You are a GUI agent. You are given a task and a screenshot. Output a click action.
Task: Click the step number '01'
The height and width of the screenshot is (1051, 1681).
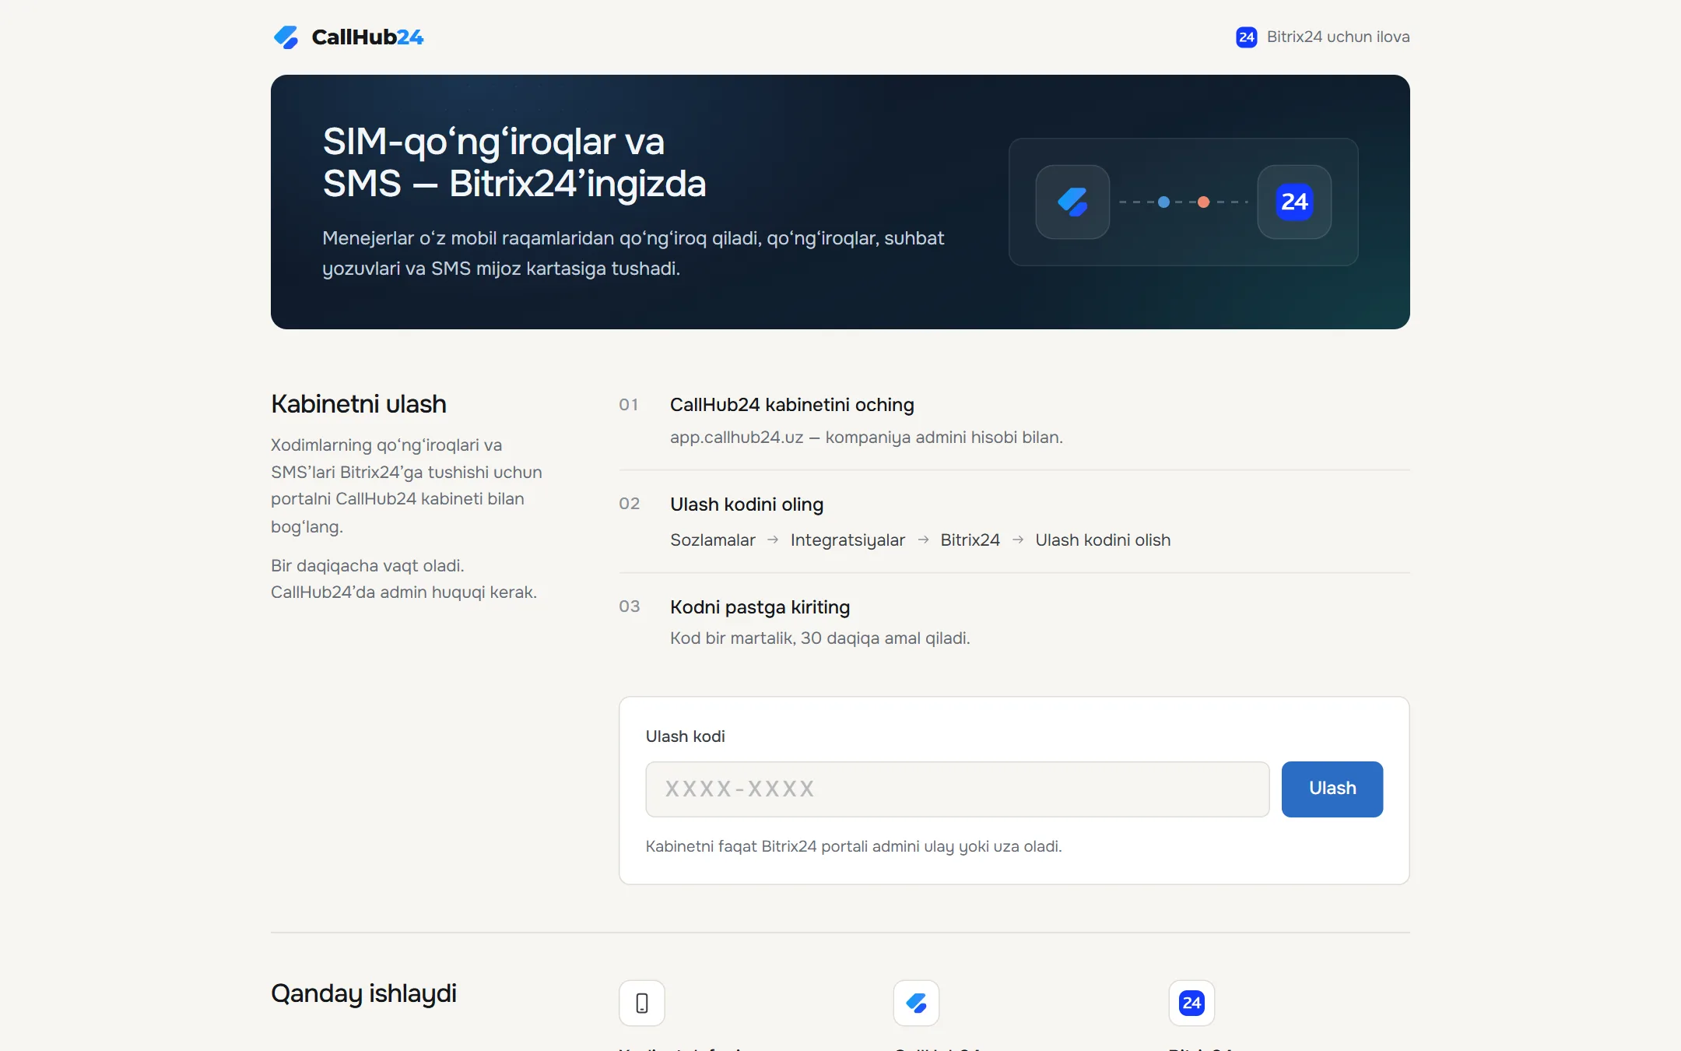[x=629, y=405]
